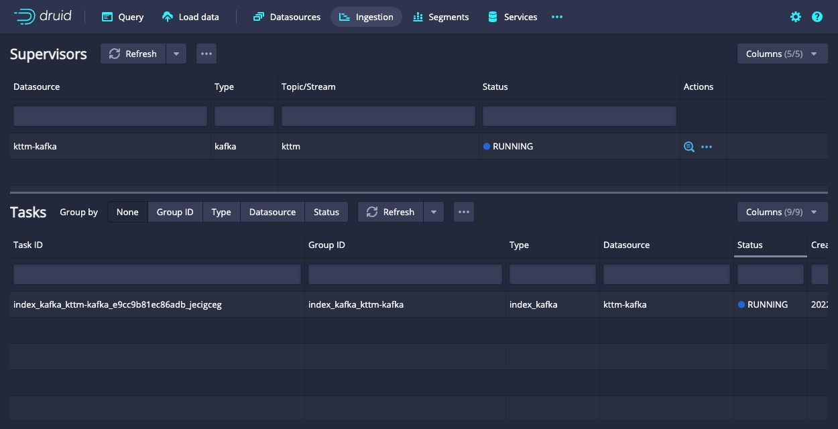Open the magnifying glass detail for kttm-kafka supervisor
This screenshot has width=838, height=429.
click(x=689, y=146)
